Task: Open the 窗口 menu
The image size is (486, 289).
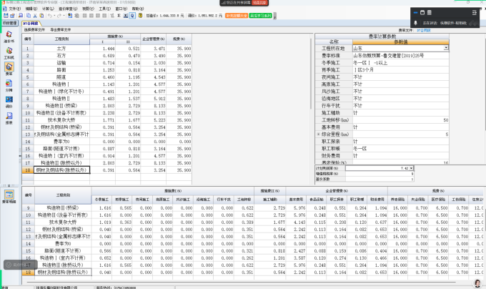Action: 121,9
